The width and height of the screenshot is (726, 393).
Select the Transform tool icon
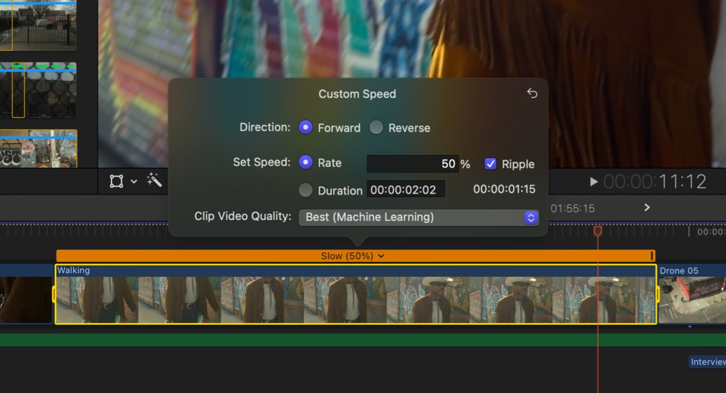(116, 181)
